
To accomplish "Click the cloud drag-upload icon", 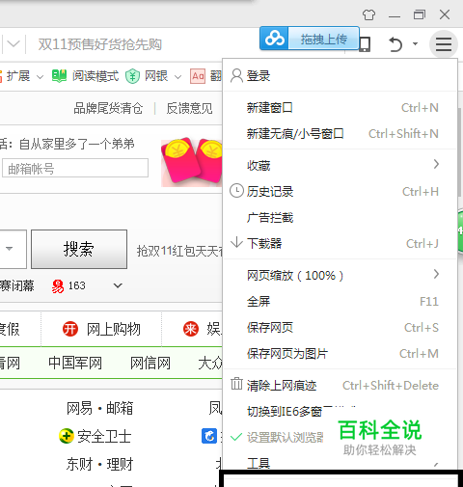I will 274,39.
